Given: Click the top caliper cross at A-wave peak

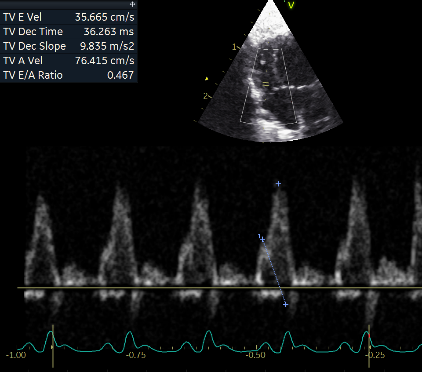Looking at the screenshot, I should 278,184.
